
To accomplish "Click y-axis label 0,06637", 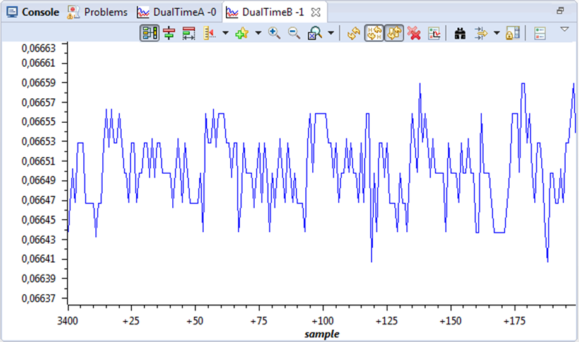I will [x=38, y=298].
